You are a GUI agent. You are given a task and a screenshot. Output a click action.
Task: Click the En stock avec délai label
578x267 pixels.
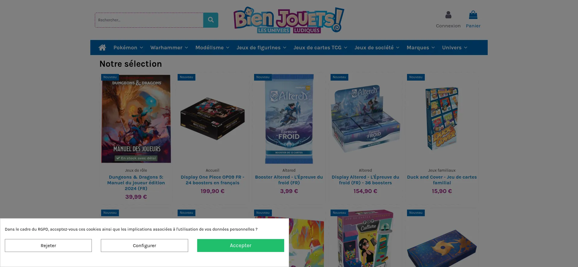tap(136, 158)
